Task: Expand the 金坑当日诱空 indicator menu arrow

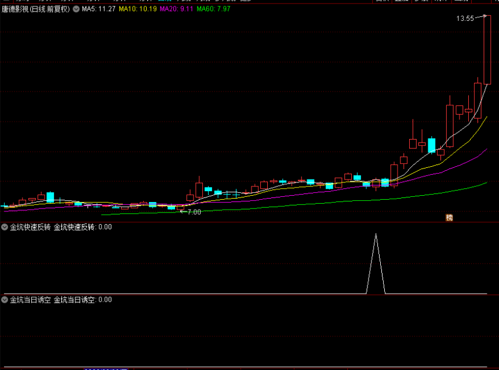Action: [5, 300]
